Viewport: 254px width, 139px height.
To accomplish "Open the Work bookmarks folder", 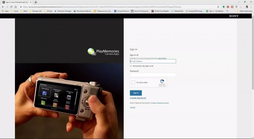I will pos(24,11).
